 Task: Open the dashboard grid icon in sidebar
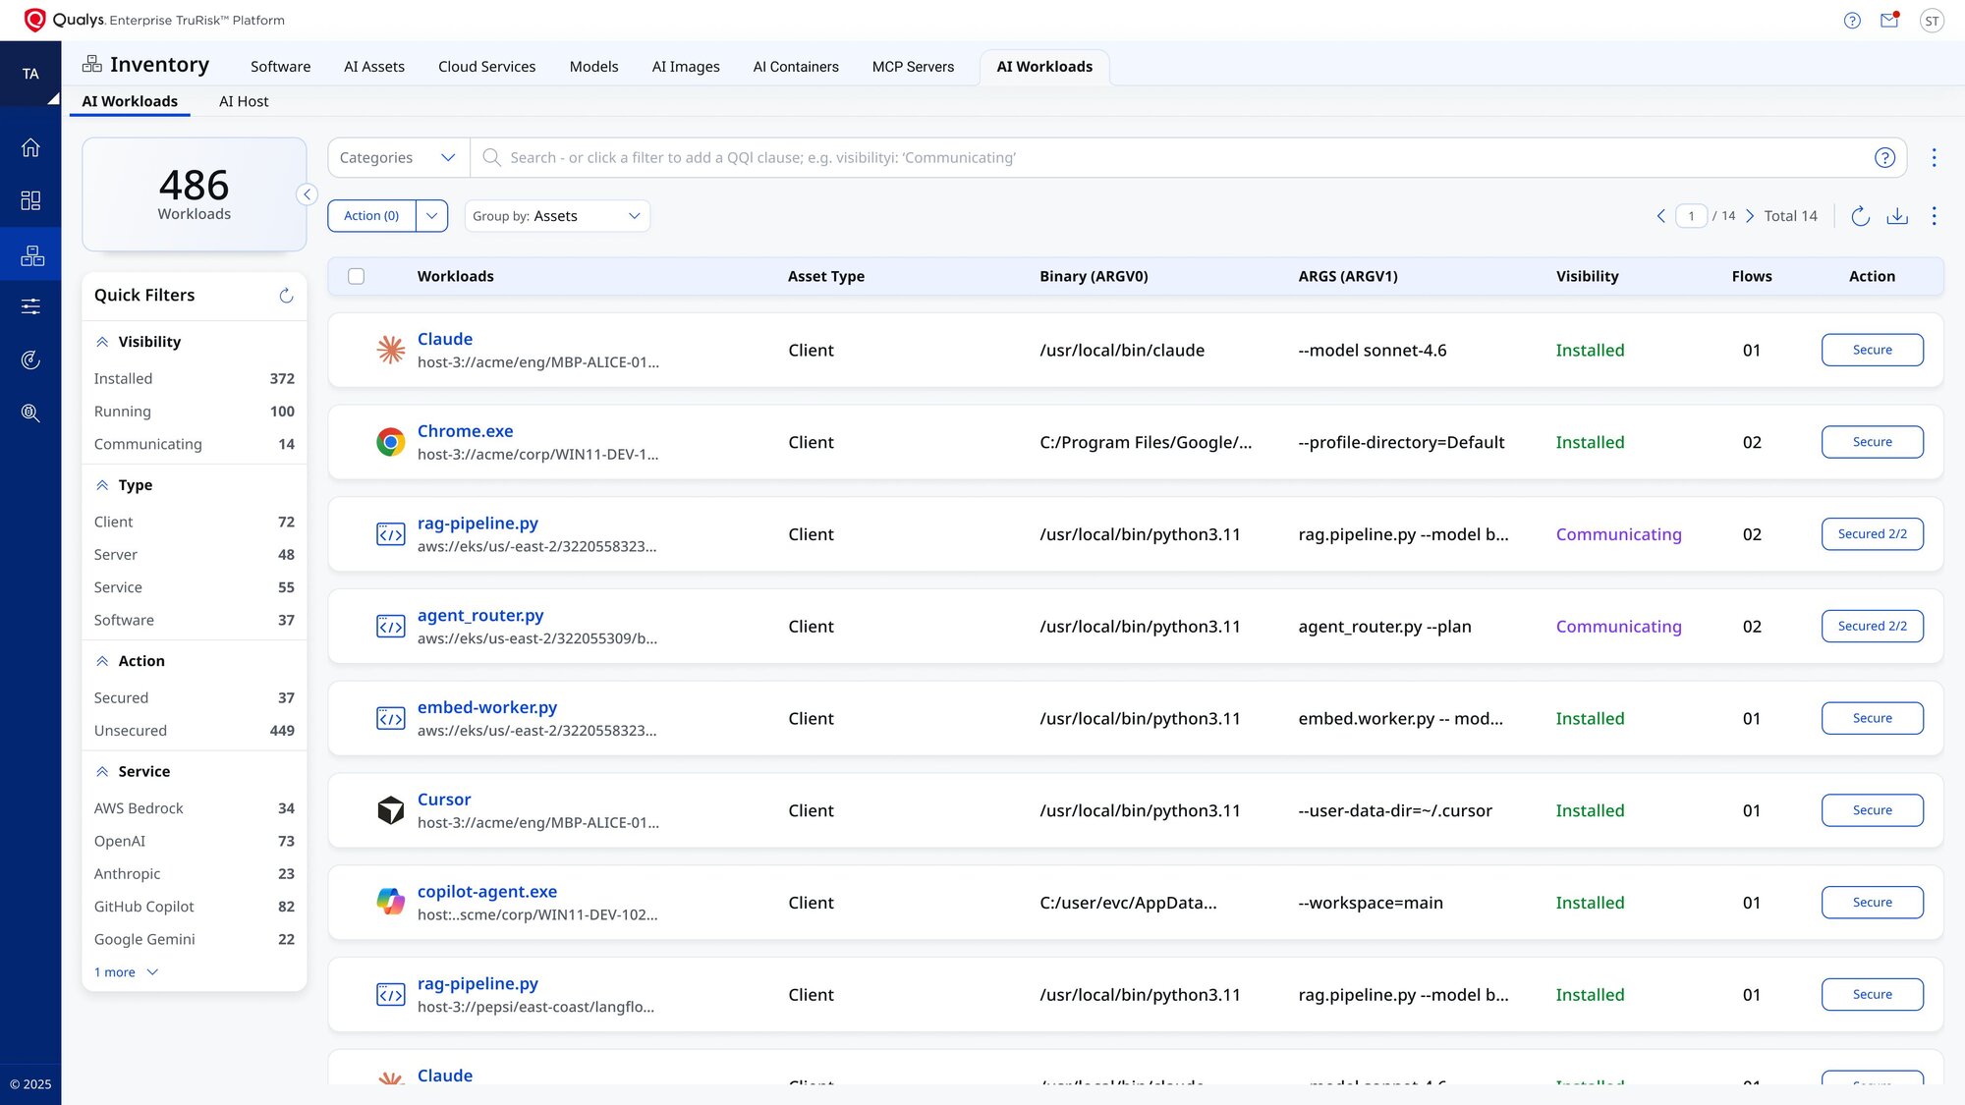pos(30,200)
